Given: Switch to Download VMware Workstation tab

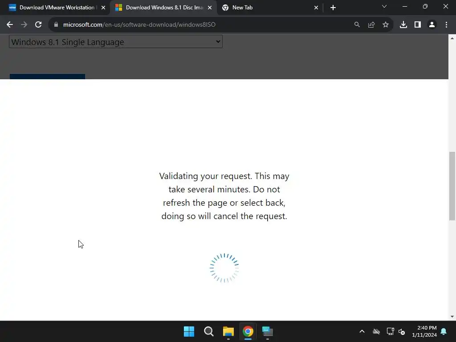Looking at the screenshot, I should (57, 8).
